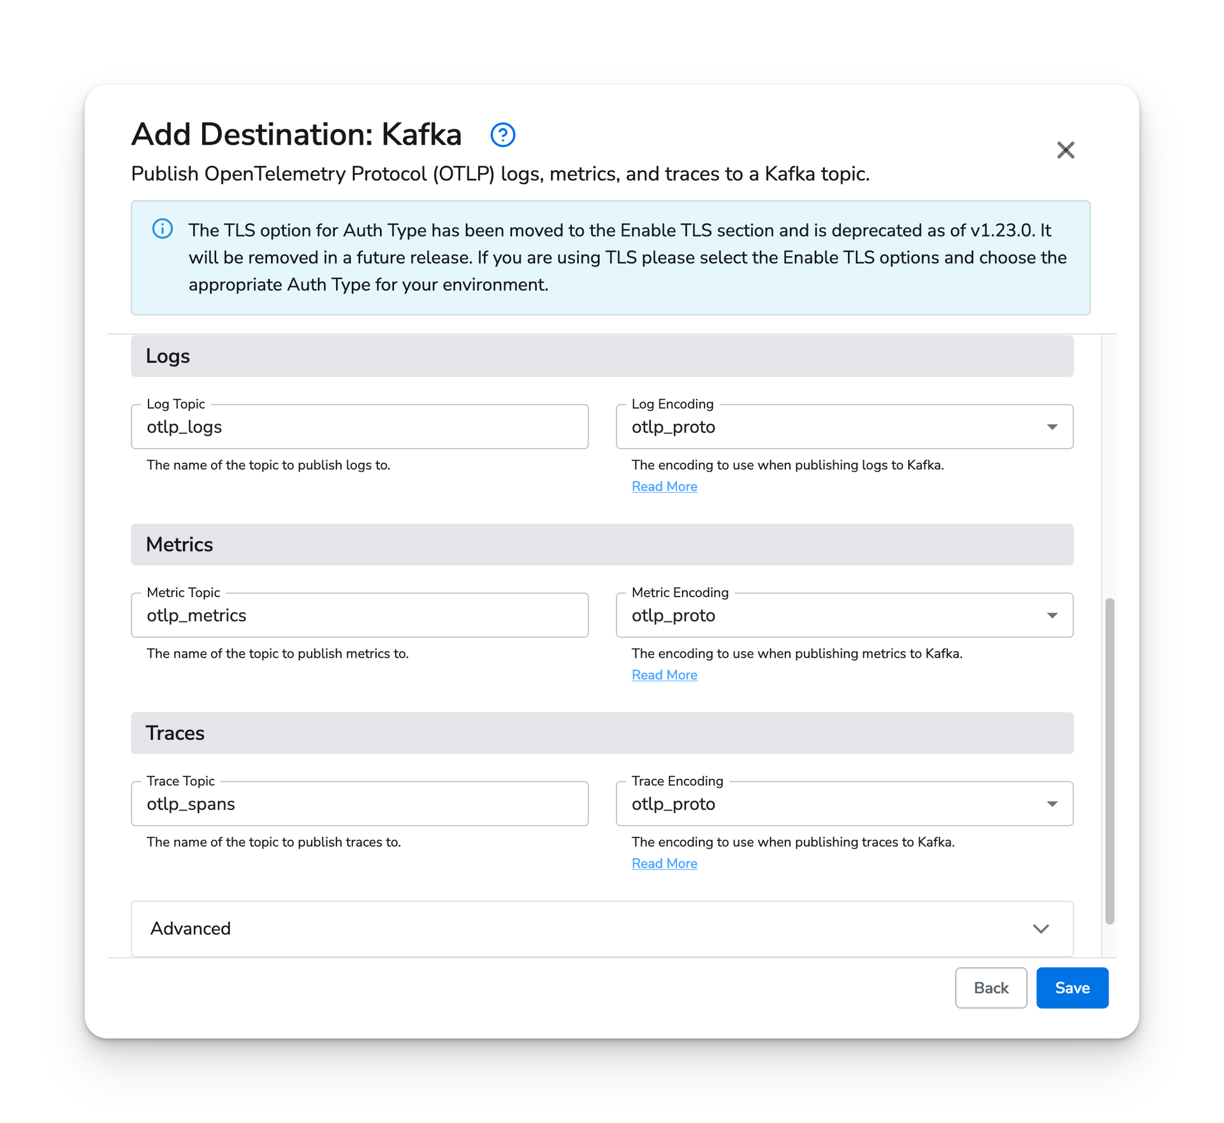Click the Metrics section header
The width and height of the screenshot is (1224, 1123).
602,544
